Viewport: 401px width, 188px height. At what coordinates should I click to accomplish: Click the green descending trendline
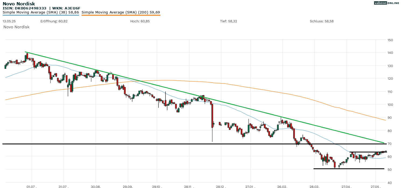pos(205,97)
